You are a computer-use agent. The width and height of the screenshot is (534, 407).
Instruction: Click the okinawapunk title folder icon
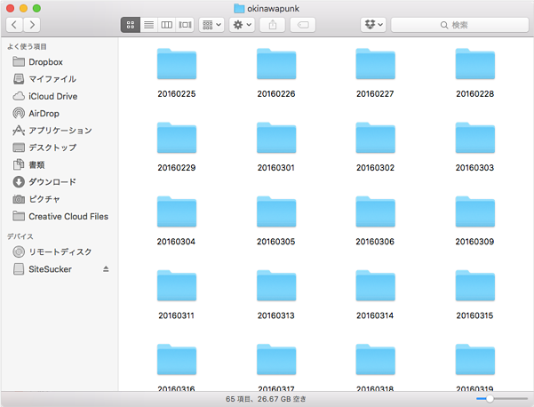(x=239, y=9)
